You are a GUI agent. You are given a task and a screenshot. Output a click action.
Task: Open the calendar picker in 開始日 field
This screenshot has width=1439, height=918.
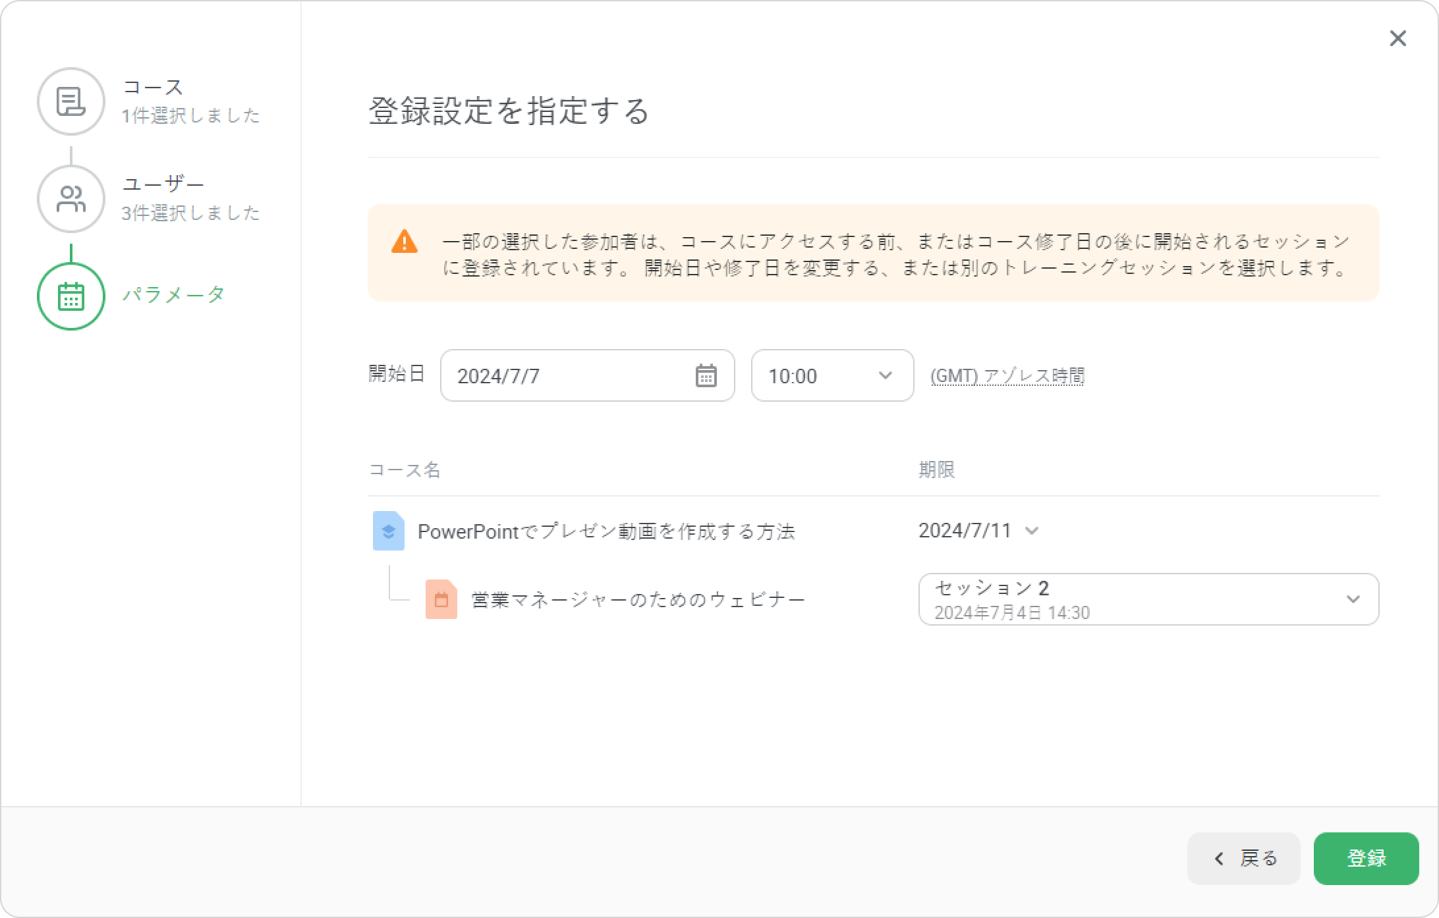coord(706,376)
